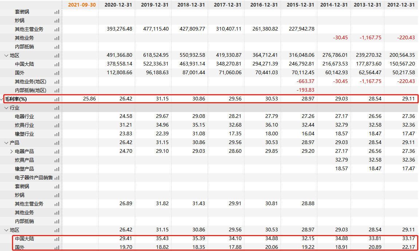419x251 pixels.
Task: Select the 炊具行业 row label
Action: coord(24,125)
